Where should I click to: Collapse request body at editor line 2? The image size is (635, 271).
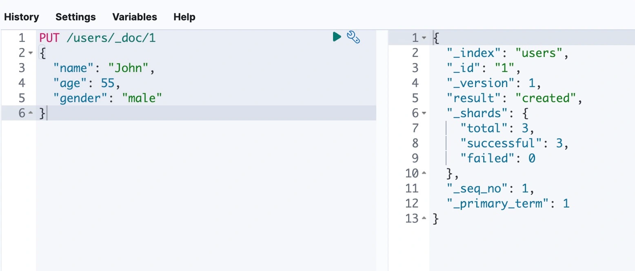point(31,53)
